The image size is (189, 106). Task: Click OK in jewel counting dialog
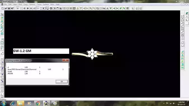[62, 81]
